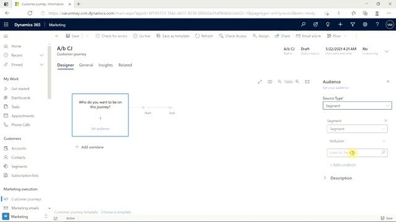The image size is (396, 222).
Task: Click the zoom out magnifier icon
Action: [x=280, y=82]
